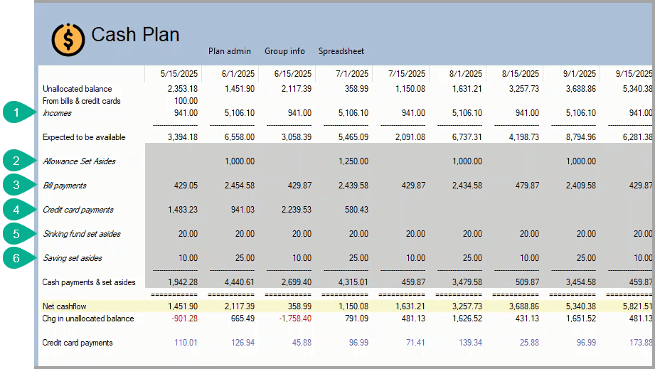Select the 8/1/2025 column header
Viewport: 655px width, 369px height.
point(465,74)
